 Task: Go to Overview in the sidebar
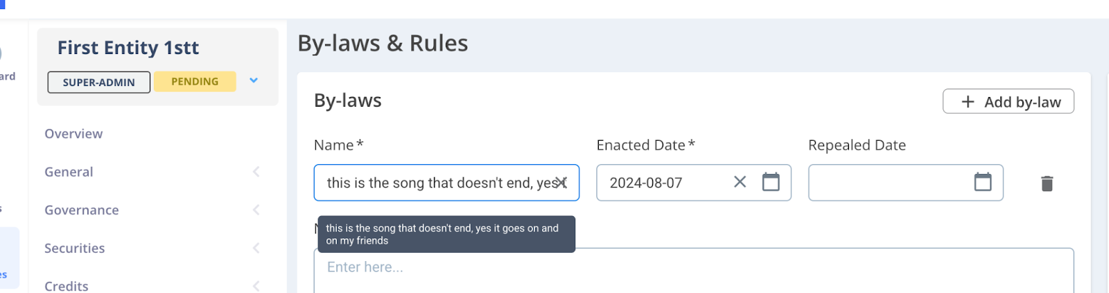pyautogui.click(x=73, y=134)
